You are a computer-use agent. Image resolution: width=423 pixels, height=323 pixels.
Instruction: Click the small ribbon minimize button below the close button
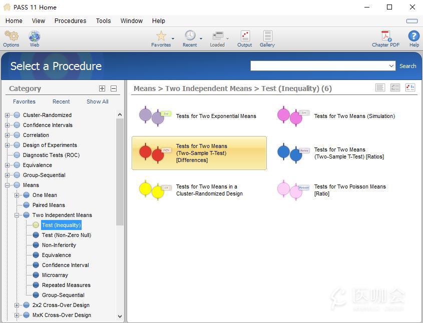(x=412, y=21)
